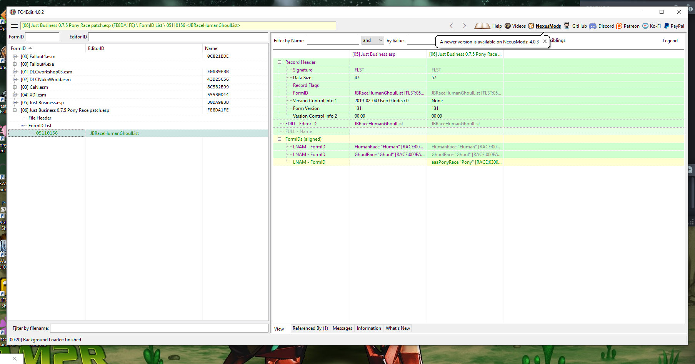The image size is (695, 364).
Task: Open the GitHub label link
Action: [579, 26]
